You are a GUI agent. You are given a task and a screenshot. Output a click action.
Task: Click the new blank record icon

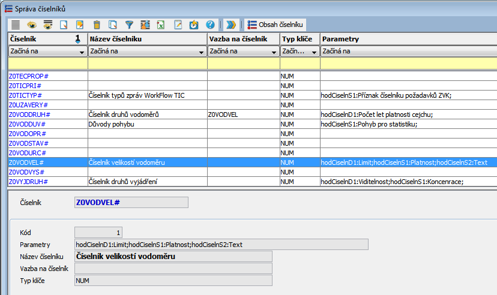pos(64,25)
